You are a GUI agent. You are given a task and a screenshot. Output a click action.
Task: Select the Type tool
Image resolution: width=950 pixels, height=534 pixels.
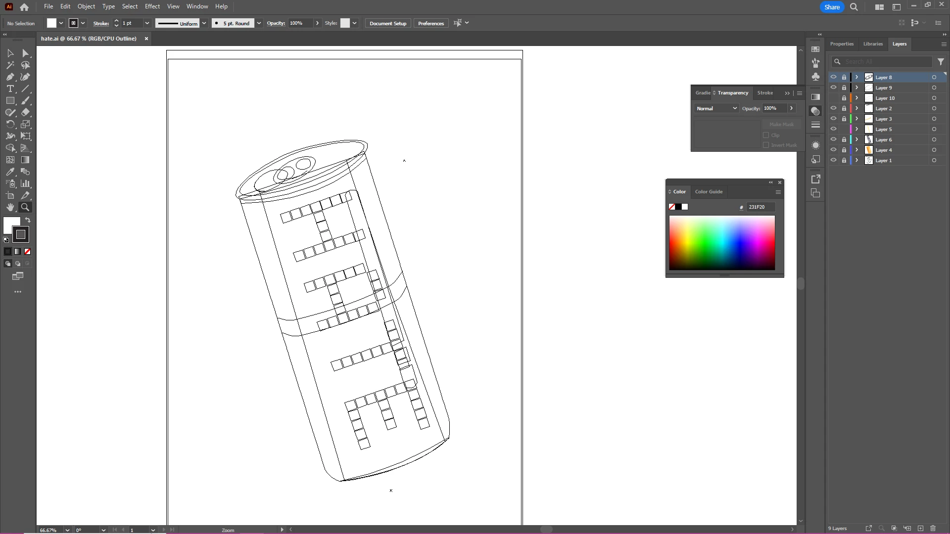click(x=10, y=89)
